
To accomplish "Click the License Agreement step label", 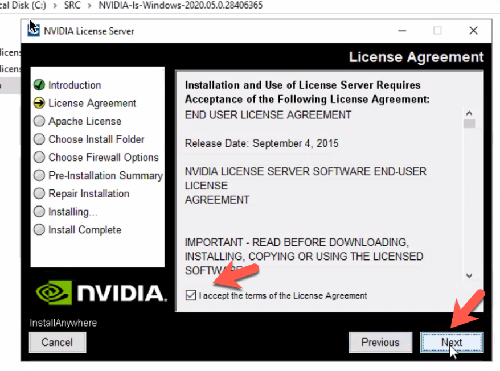I will pyautogui.click(x=92, y=103).
